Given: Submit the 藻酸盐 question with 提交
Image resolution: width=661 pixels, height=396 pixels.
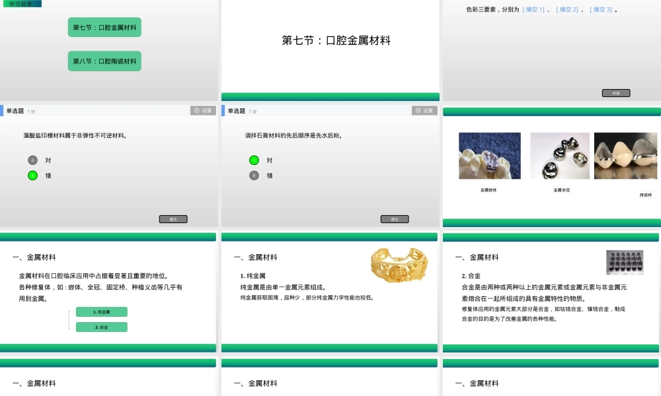Looking at the screenshot, I should point(173,219).
